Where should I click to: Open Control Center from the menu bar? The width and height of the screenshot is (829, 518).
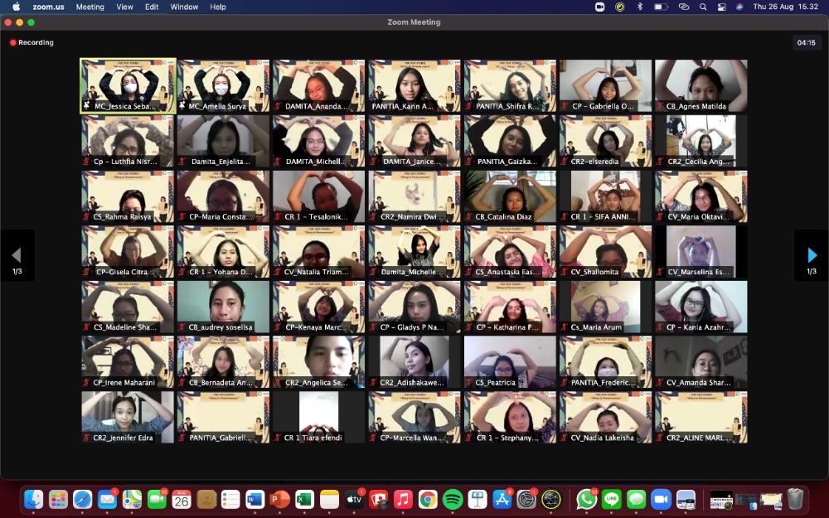pos(721,7)
